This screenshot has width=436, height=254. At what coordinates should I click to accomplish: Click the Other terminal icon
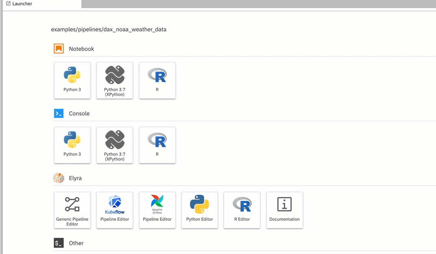pyautogui.click(x=59, y=243)
